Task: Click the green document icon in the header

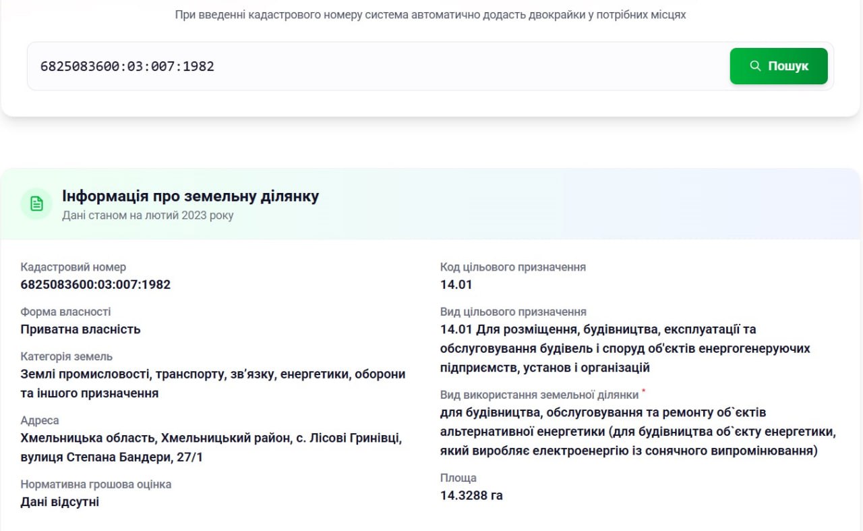Action: 36,204
